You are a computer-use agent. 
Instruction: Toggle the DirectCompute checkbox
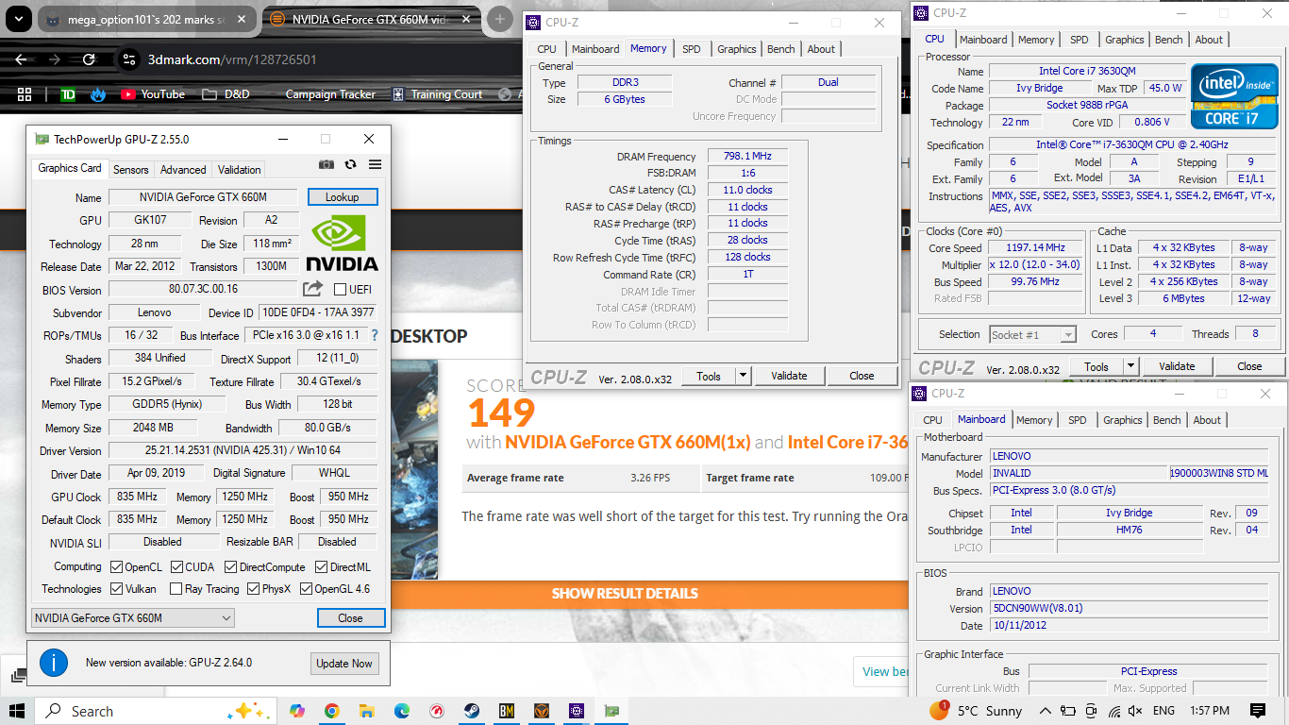(x=231, y=567)
